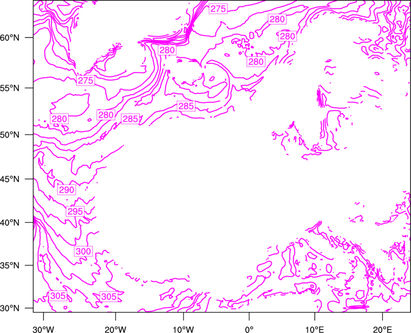This screenshot has width=411, height=333.
Task: Click the 60°N latitude axis label
Action: [x=10, y=38]
